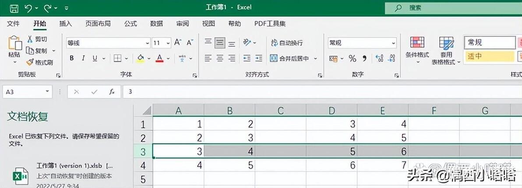Toggle Bold formatting
Image resolution: width=522 pixels, height=188 pixels.
coord(71,59)
